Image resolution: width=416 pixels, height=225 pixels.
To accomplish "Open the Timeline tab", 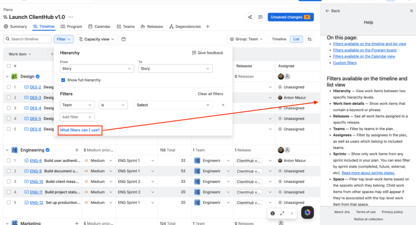I will [44, 26].
